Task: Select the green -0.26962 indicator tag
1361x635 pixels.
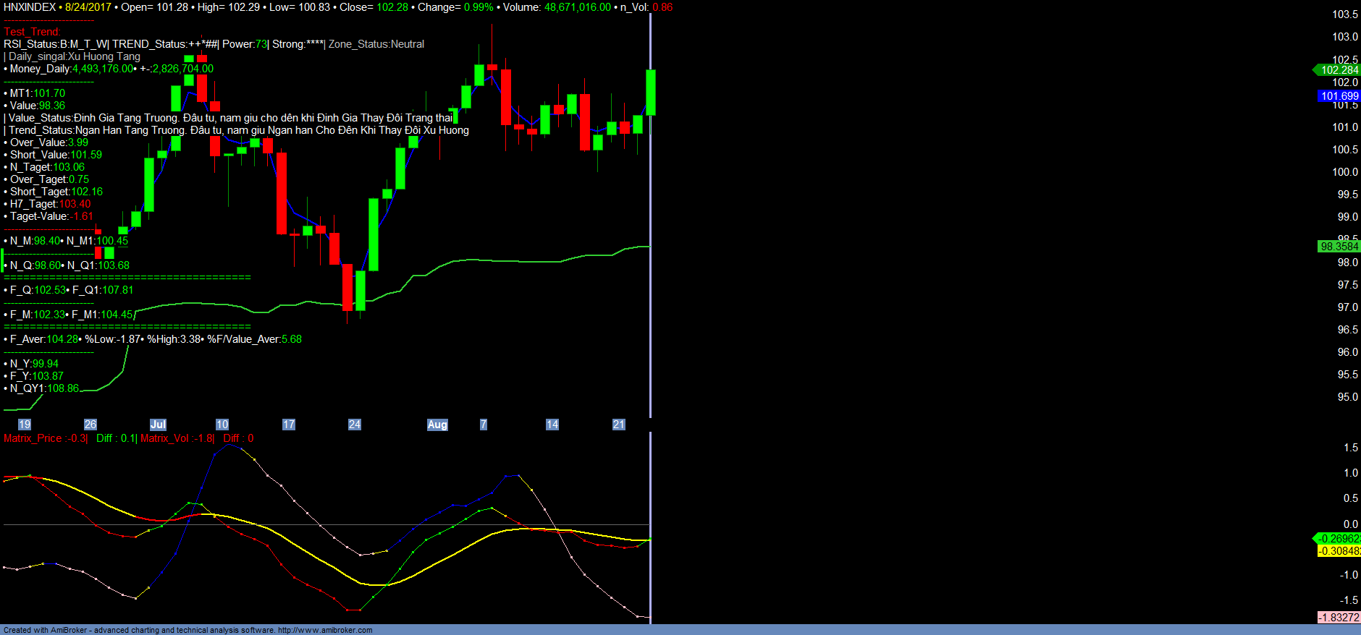Action: tap(1339, 539)
